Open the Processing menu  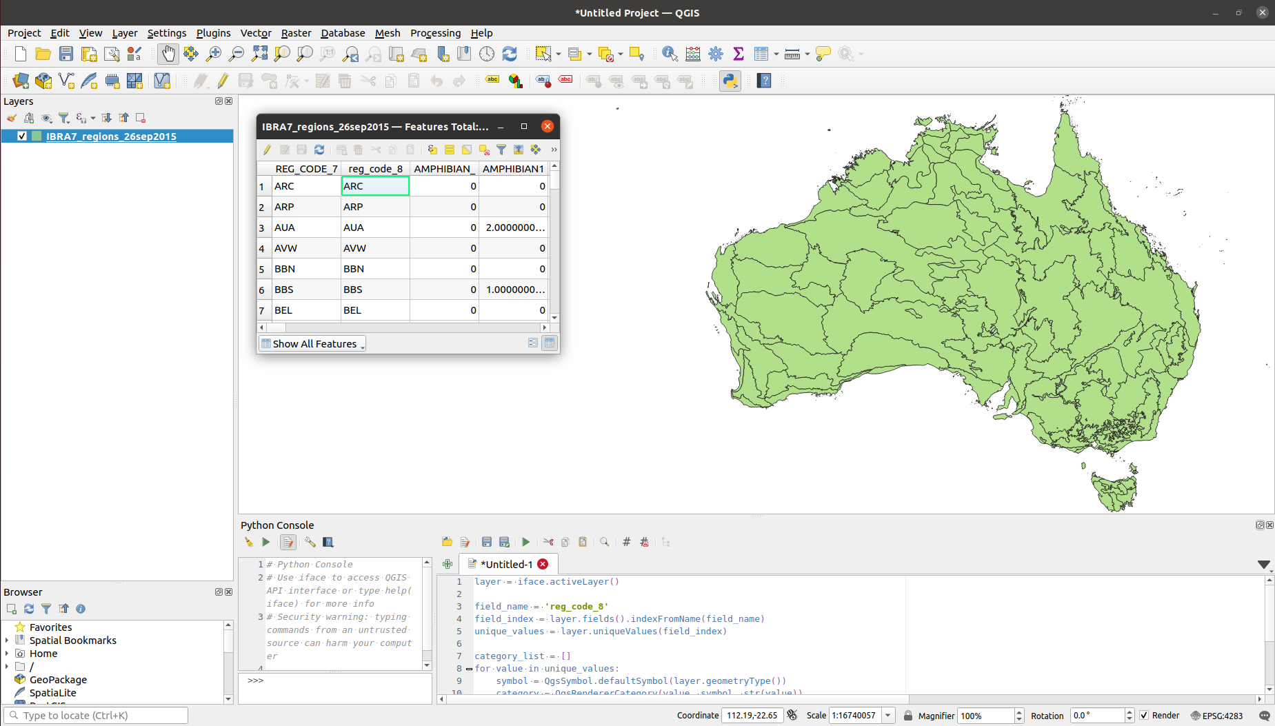pyautogui.click(x=435, y=33)
